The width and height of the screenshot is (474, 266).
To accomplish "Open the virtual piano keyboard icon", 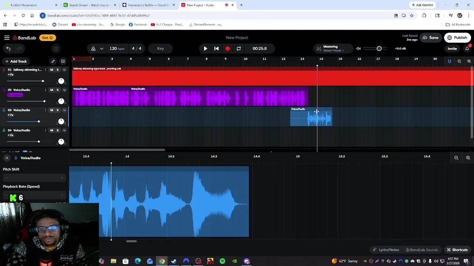I will pos(56,48).
